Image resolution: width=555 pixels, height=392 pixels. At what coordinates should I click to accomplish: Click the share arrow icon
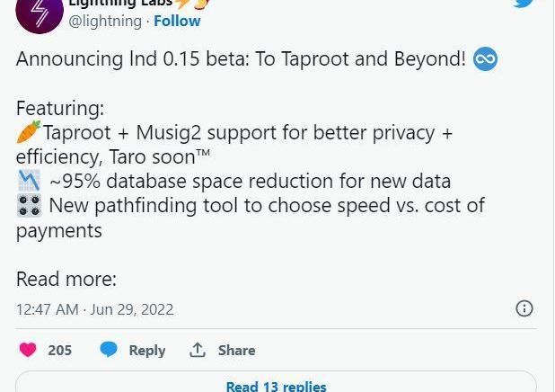tap(198, 350)
